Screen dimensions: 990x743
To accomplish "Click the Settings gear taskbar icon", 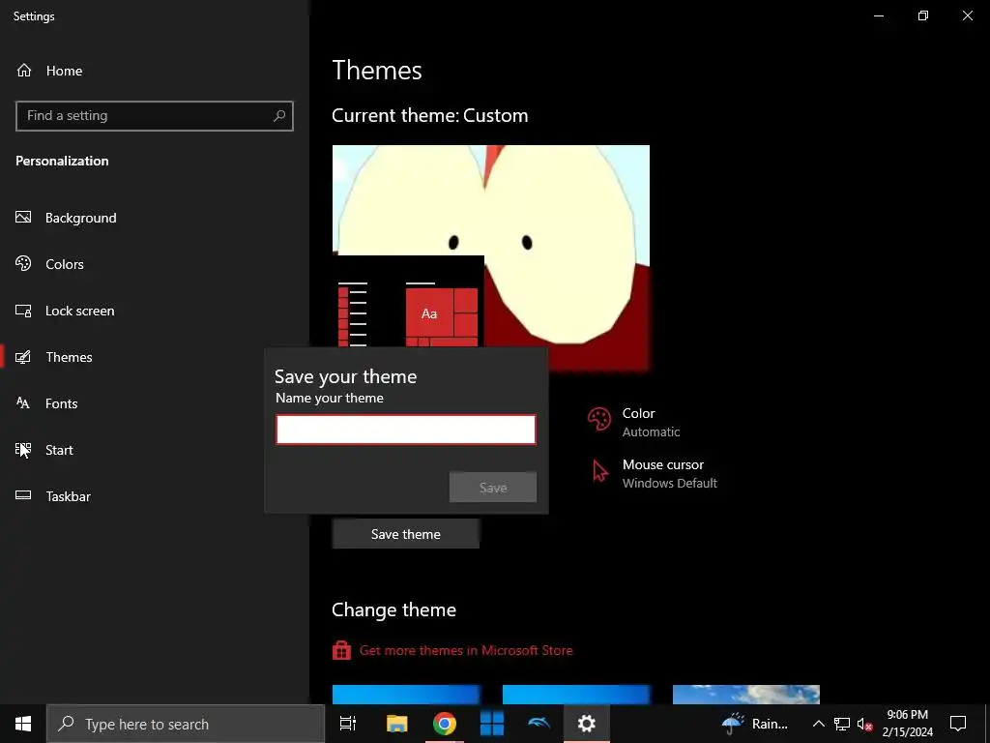I will tap(587, 724).
